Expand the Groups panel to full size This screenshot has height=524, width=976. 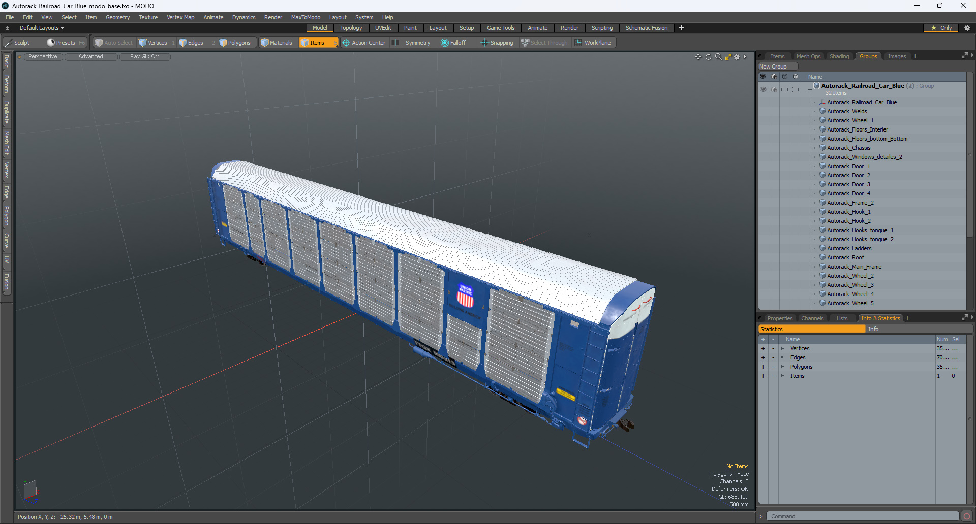964,56
